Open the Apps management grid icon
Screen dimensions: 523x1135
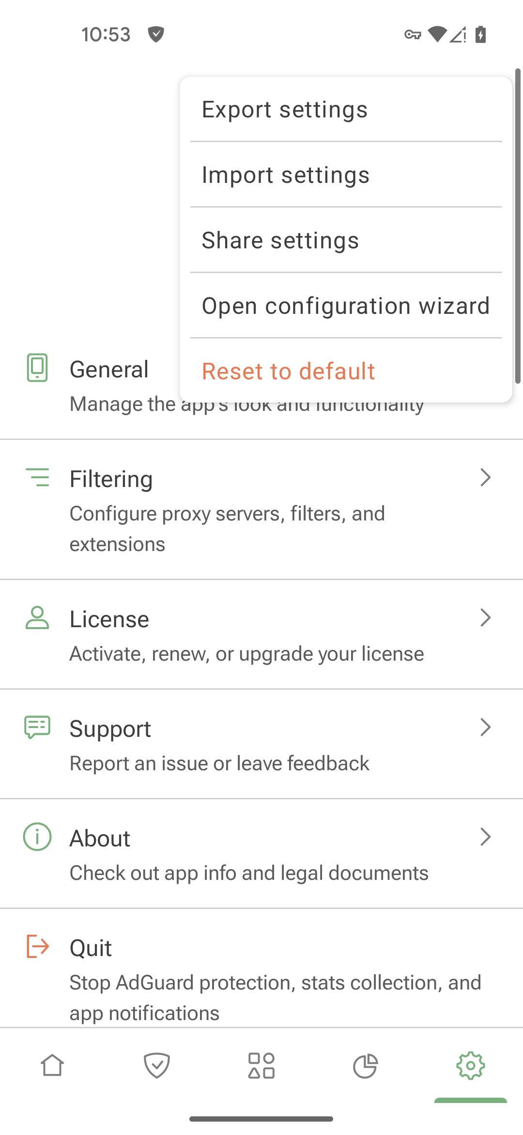(261, 1066)
